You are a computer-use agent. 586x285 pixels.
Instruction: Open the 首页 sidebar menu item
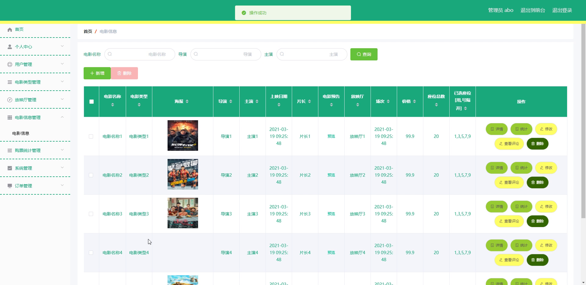pyautogui.click(x=35, y=30)
